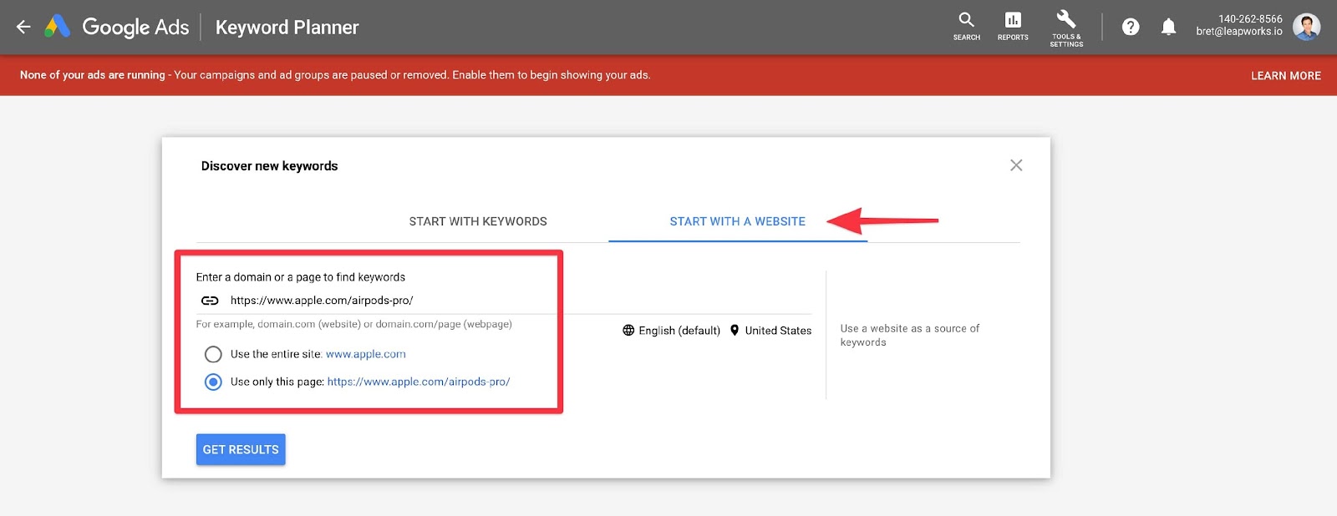Open the notifications bell

pyautogui.click(x=1168, y=27)
